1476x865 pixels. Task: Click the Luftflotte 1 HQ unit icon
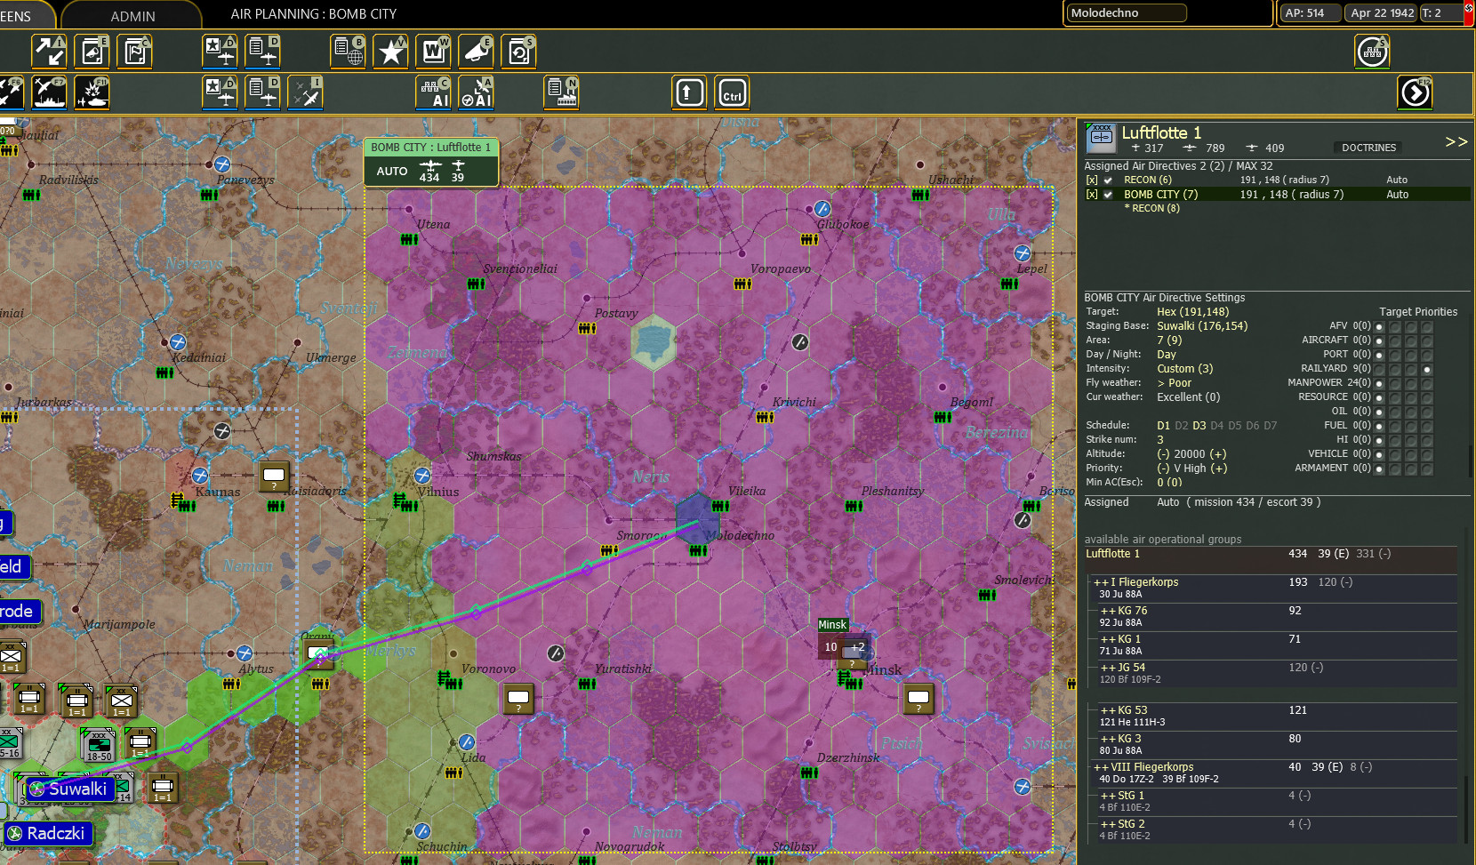(x=1101, y=139)
